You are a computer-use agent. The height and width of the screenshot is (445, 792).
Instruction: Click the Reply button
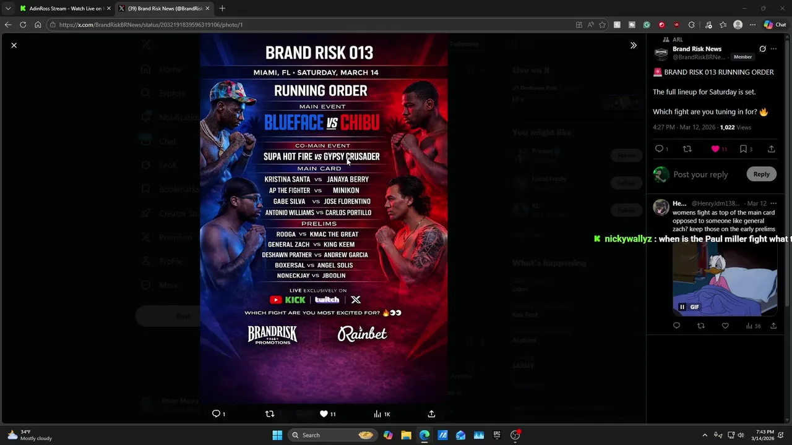[x=761, y=174]
